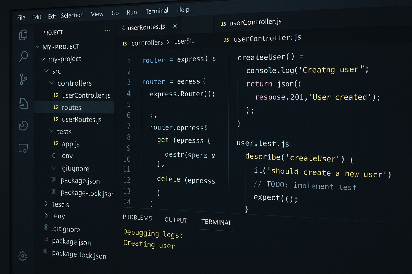Switch to the OUTPUT panel tab
This screenshot has width=412, height=274.
pos(176,220)
